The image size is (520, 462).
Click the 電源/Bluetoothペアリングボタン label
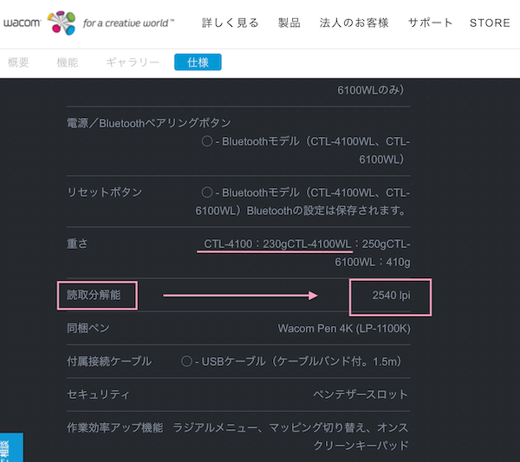[149, 123]
